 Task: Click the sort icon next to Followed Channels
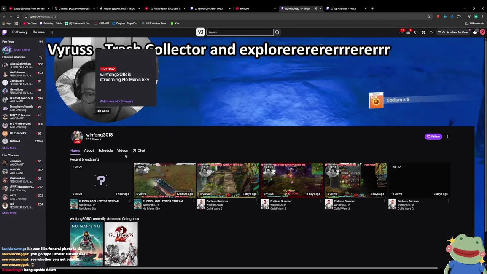tap(40, 57)
